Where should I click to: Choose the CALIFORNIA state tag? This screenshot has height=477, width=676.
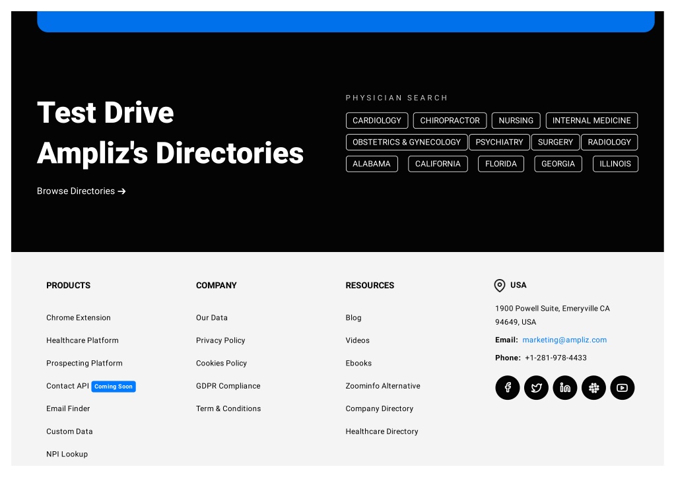[438, 164]
